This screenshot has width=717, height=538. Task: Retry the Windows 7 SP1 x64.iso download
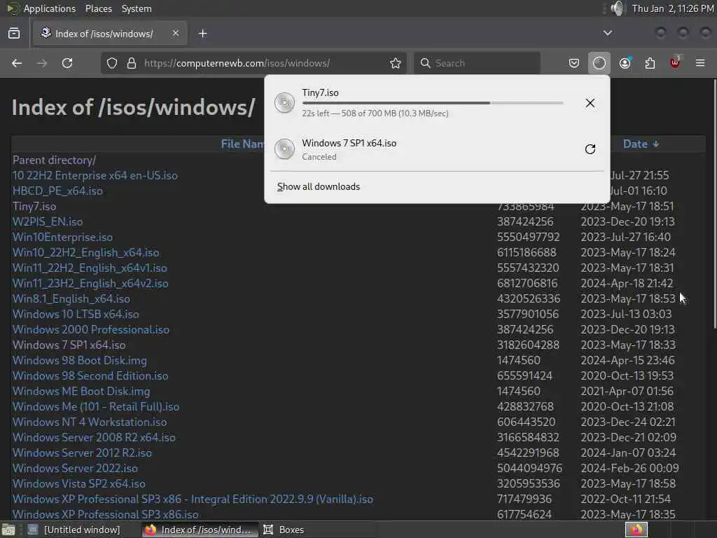590,149
